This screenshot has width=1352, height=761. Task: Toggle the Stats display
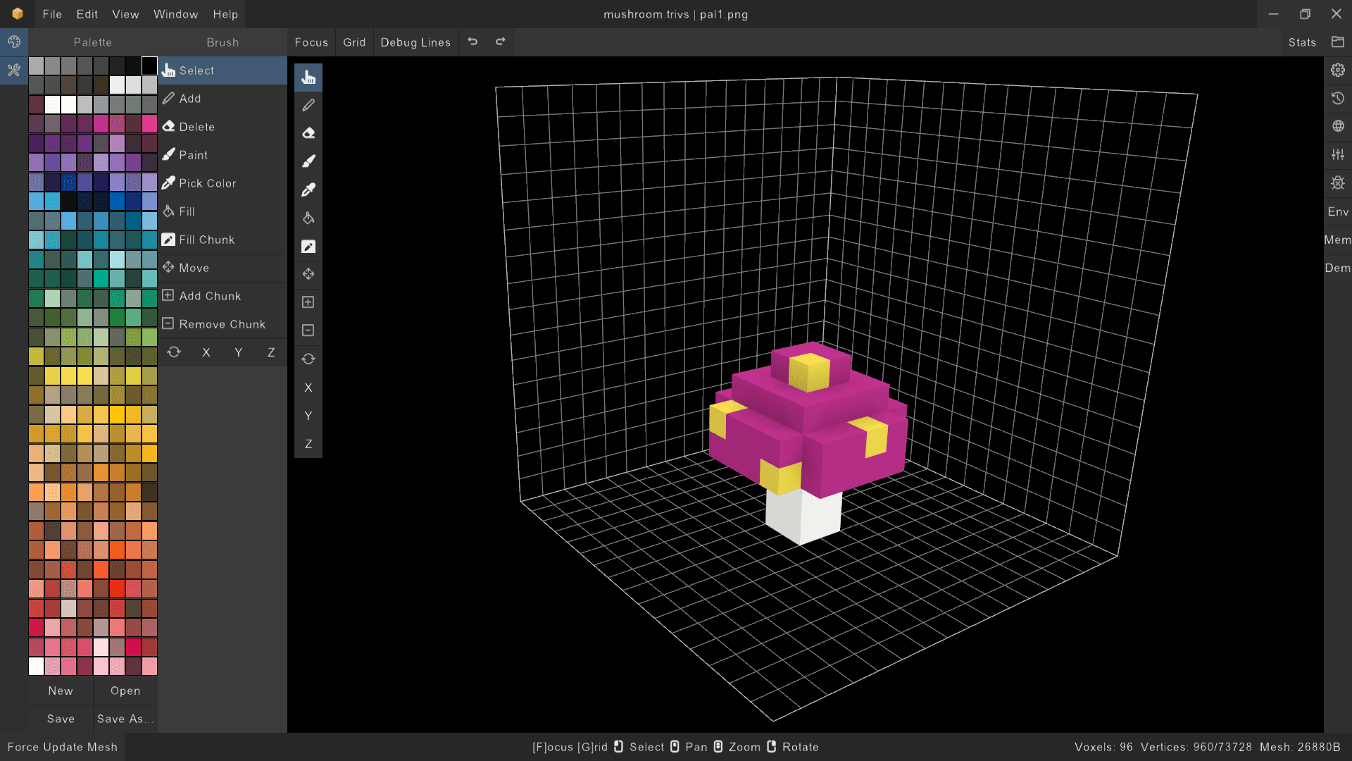pyautogui.click(x=1301, y=42)
